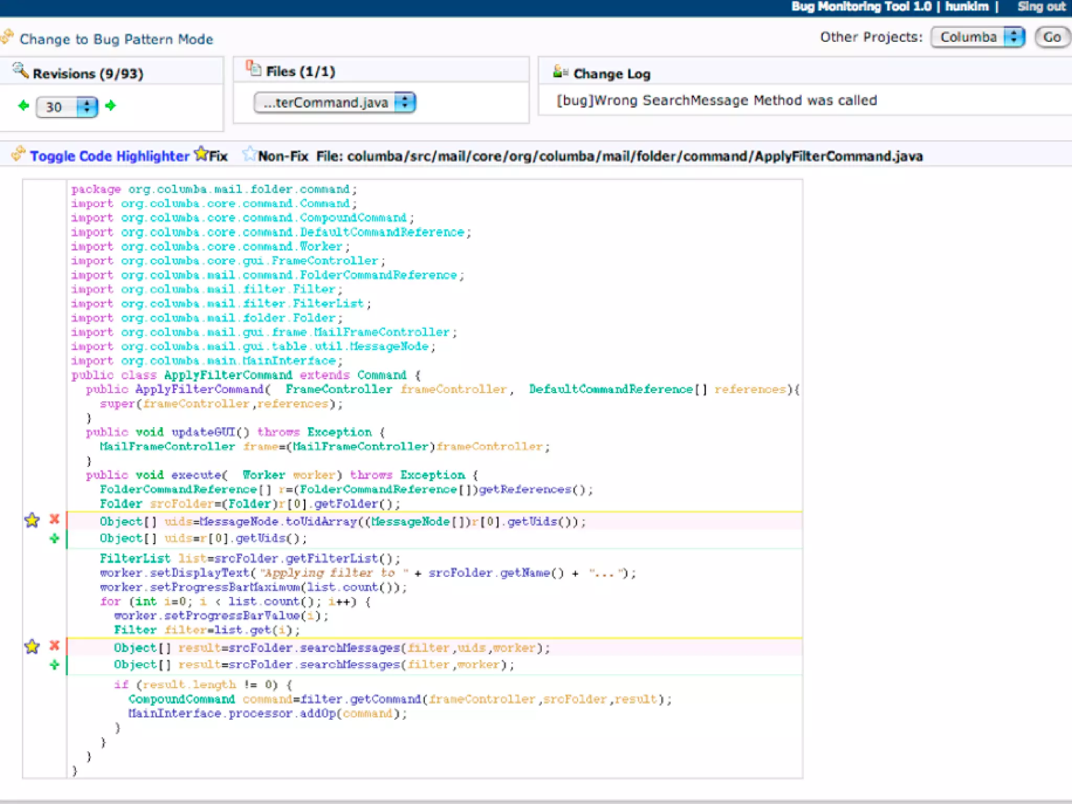Click the Bug Monitoring Tool 1.0 title
The width and height of the screenshot is (1072, 804).
click(861, 7)
